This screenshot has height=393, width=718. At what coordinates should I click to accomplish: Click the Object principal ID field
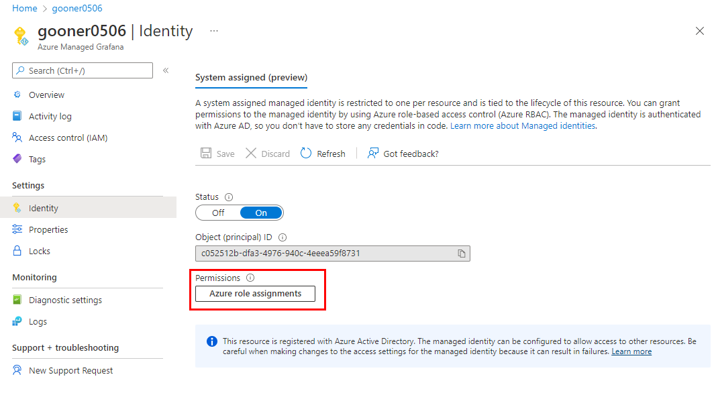(x=333, y=254)
